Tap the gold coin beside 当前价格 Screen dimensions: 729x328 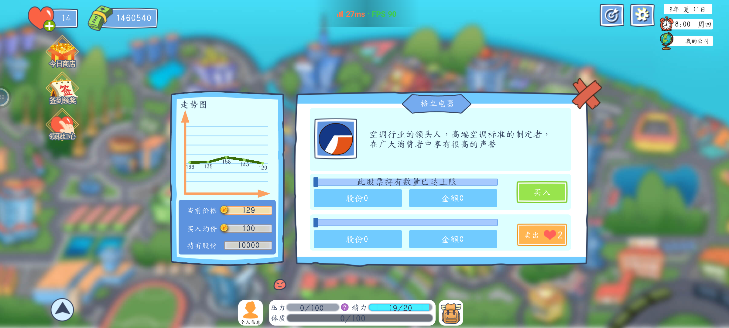[224, 210]
